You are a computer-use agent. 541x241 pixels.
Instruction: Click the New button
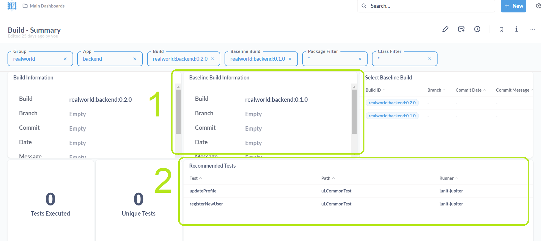click(x=513, y=6)
